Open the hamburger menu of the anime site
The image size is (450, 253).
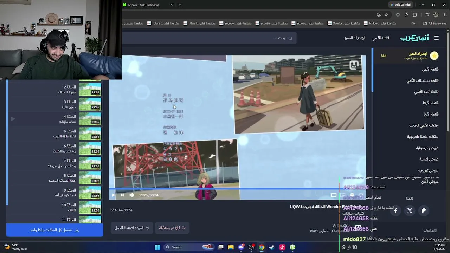pos(436,38)
